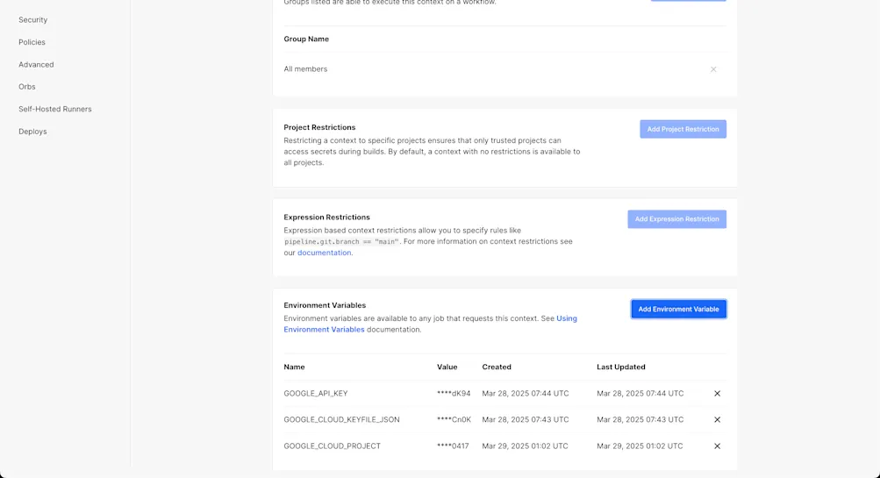
Task: Click the All members group row text
Action: coord(305,69)
